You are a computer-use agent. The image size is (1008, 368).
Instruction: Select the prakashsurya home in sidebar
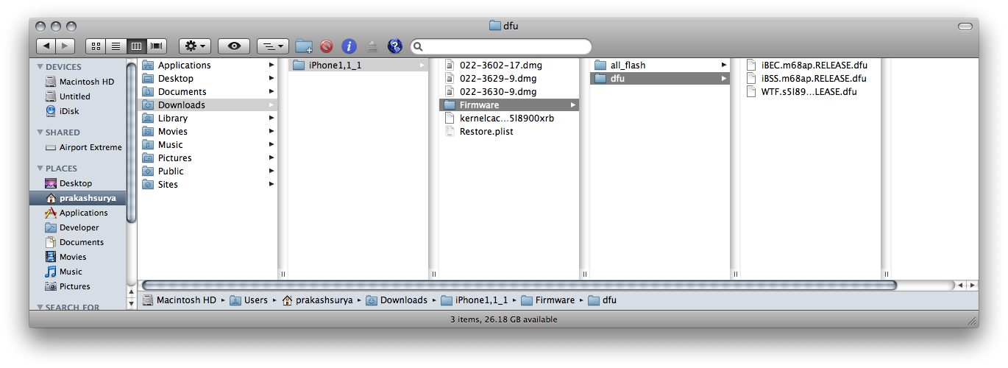(x=79, y=198)
